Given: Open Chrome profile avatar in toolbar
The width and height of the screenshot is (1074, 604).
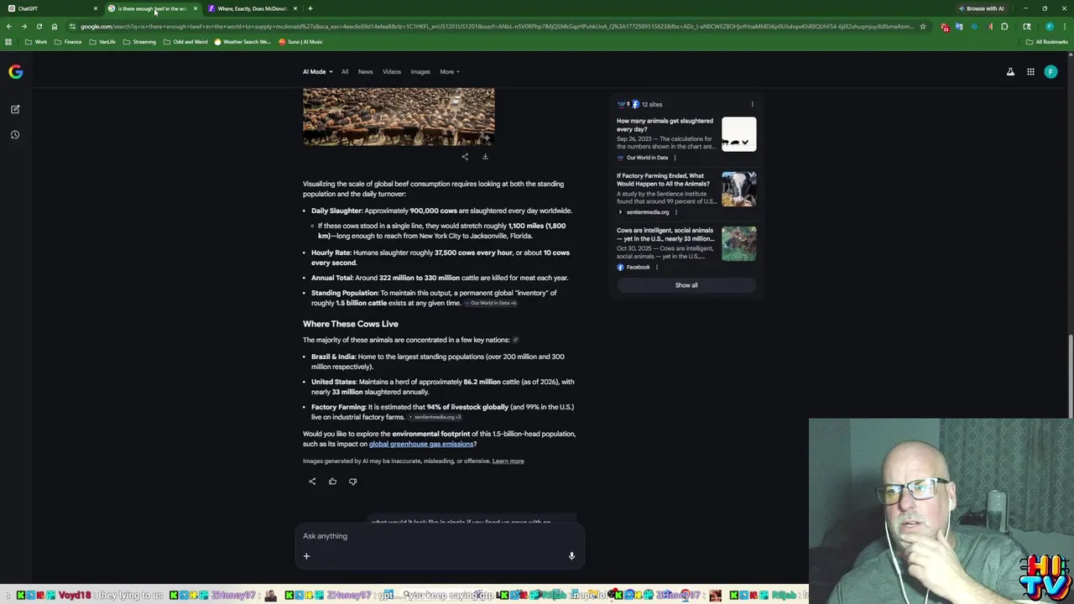Looking at the screenshot, I should coord(1049,26).
